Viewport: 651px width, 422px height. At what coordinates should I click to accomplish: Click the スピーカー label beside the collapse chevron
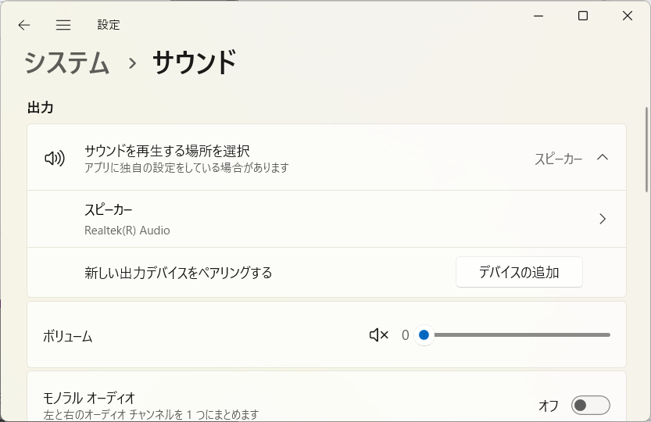pos(559,159)
